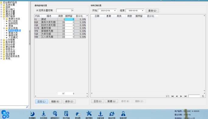Screen dimensions: 208x119
Task: Click the 保存(S) save button
Action: click(x=69, y=101)
